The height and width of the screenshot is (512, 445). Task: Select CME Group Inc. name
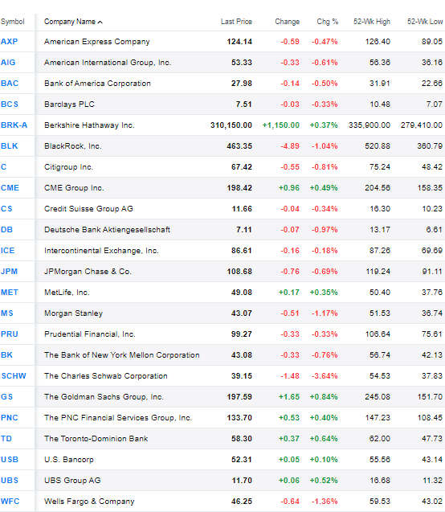coord(74,188)
